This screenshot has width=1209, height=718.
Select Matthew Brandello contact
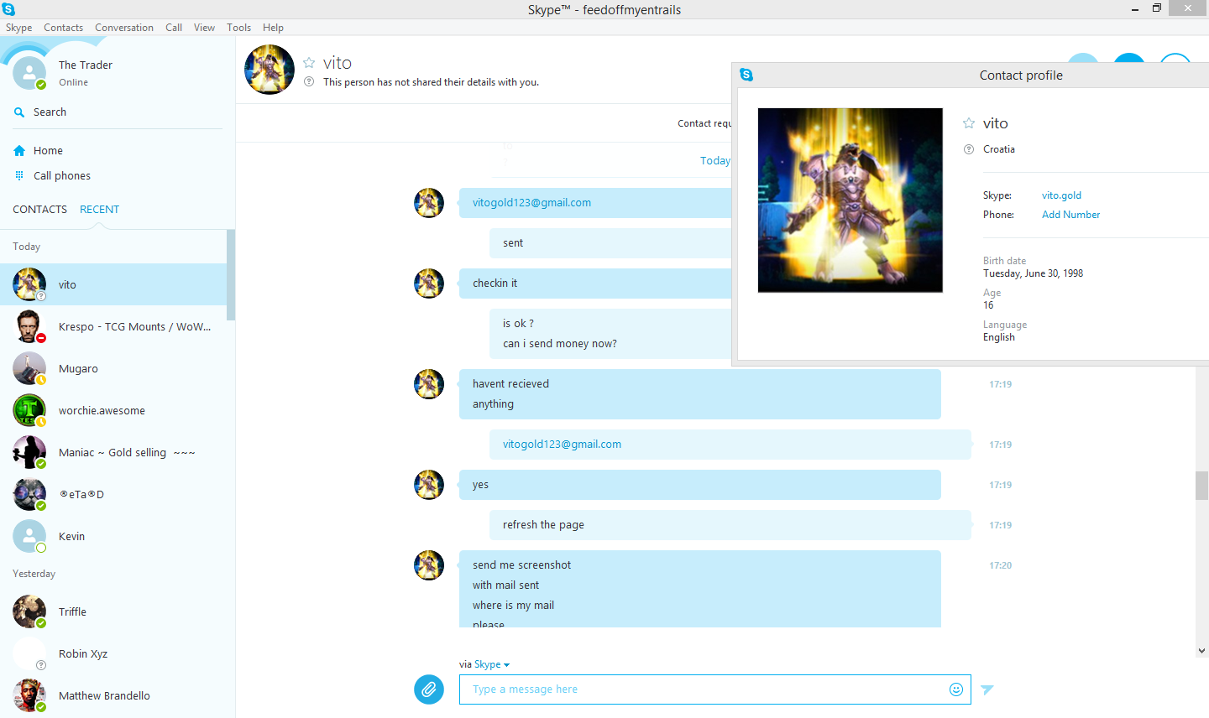[113, 695]
